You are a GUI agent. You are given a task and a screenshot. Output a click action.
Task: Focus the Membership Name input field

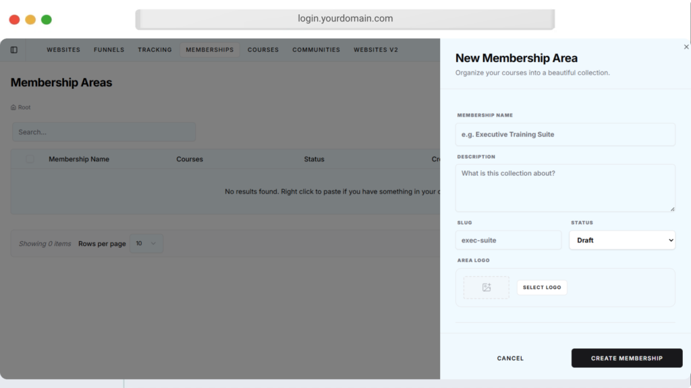pyautogui.click(x=565, y=135)
